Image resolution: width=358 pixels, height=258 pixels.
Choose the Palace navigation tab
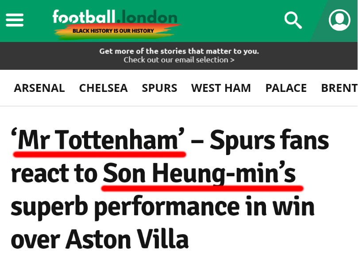click(286, 88)
